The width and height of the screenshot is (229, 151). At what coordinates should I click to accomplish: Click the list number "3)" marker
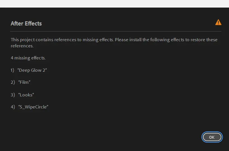[x=13, y=95]
